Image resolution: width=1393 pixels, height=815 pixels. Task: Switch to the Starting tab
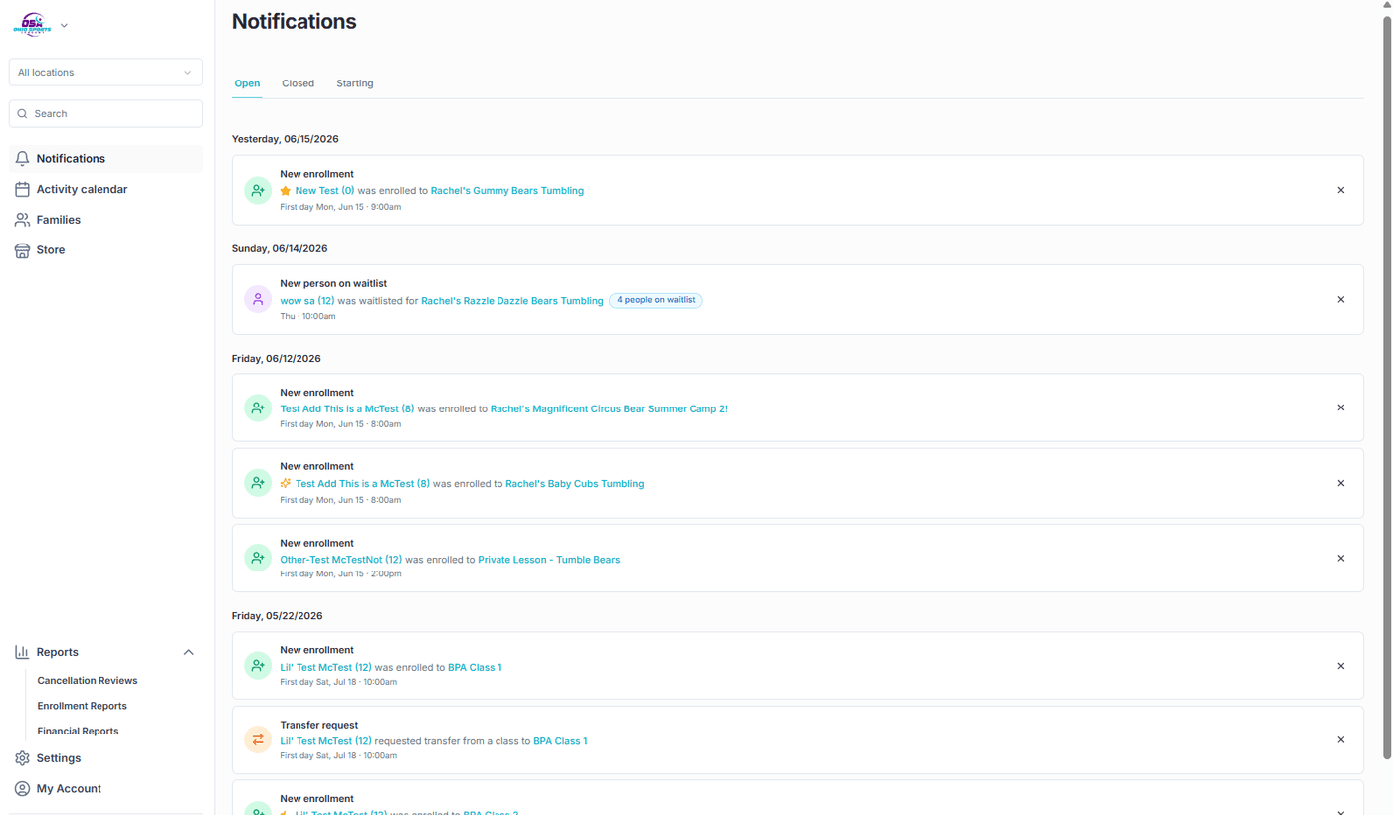coord(355,83)
